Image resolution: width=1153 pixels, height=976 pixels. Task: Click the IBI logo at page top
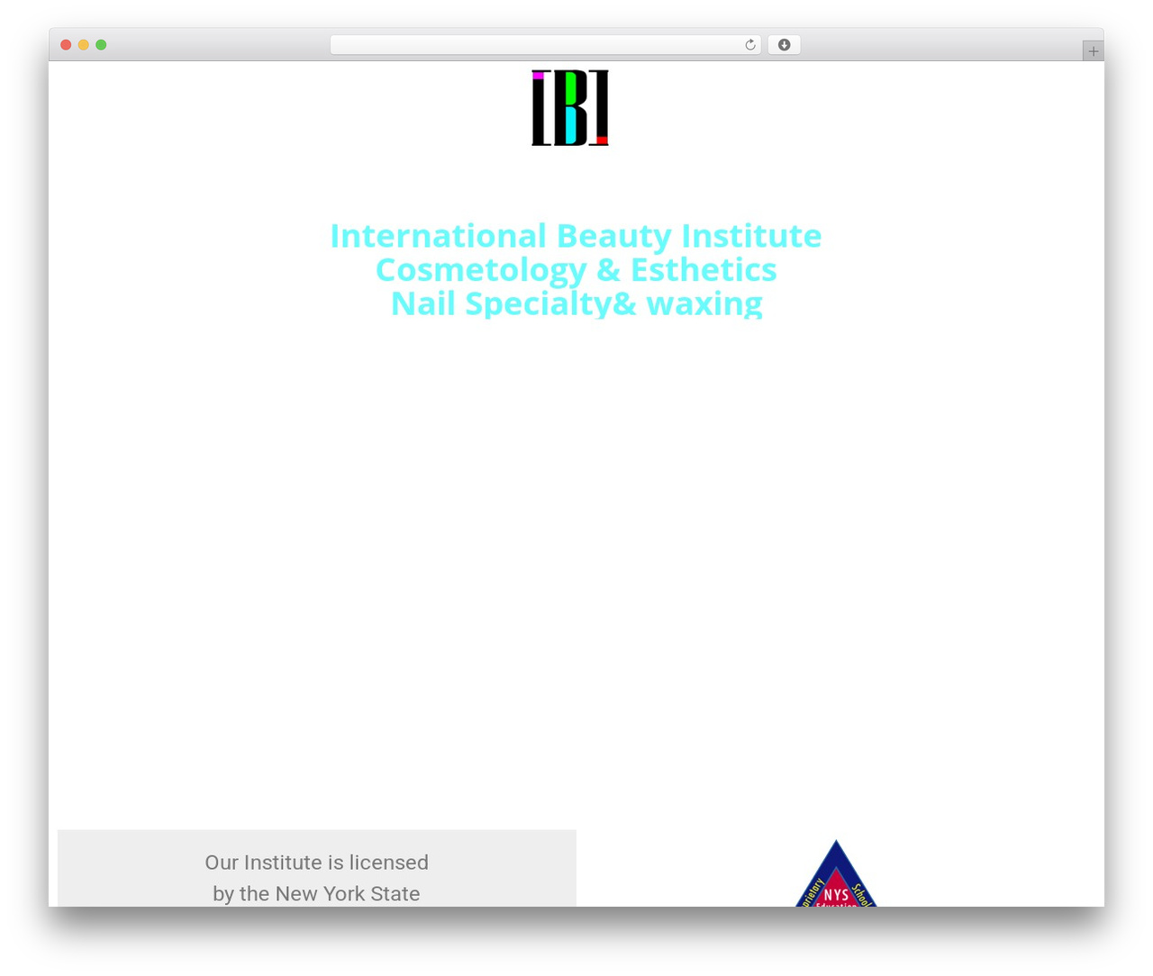pos(570,108)
